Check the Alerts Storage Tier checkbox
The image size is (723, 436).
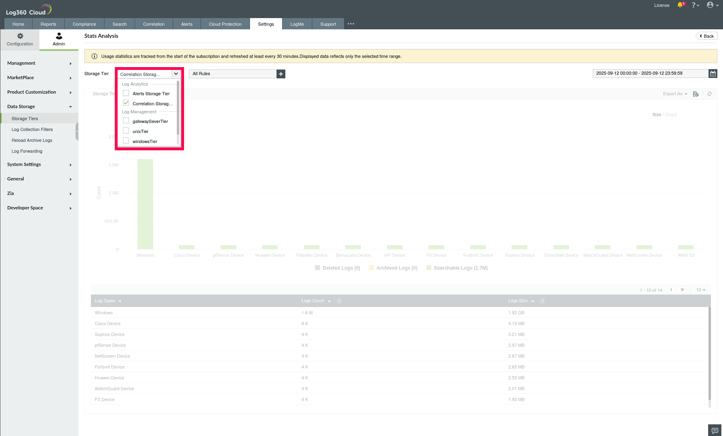[x=126, y=93]
